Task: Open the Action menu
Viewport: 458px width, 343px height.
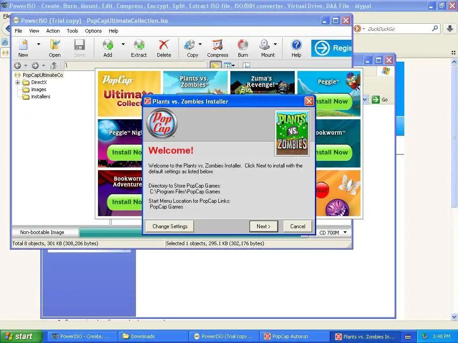Action: (53, 31)
